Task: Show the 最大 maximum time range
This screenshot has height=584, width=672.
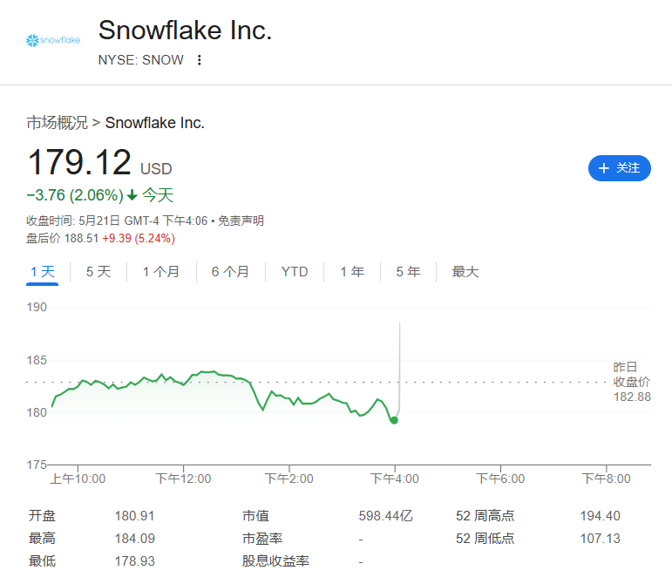Action: [465, 272]
